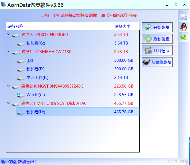
Task: Click the 3.64 TB size of 磁盘0
Action: click(x=121, y=35)
